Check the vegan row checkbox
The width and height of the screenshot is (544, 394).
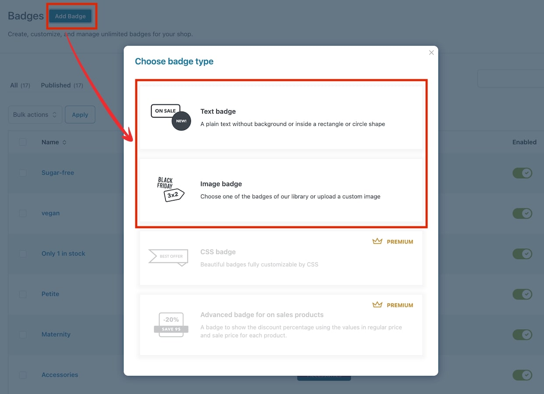click(x=23, y=213)
